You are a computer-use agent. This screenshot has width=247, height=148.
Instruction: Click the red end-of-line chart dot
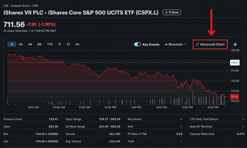(226, 97)
